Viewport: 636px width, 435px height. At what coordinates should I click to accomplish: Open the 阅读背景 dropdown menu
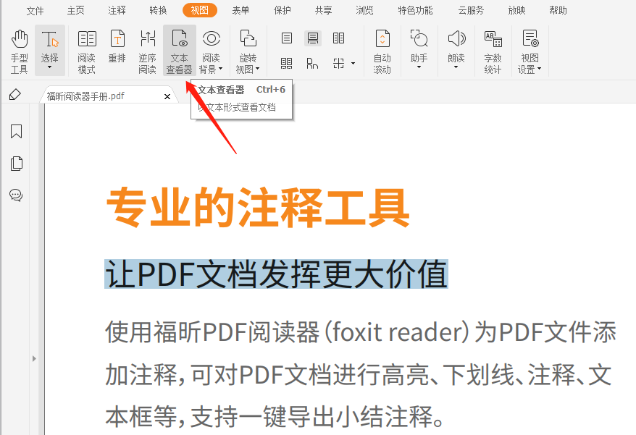pyautogui.click(x=221, y=69)
